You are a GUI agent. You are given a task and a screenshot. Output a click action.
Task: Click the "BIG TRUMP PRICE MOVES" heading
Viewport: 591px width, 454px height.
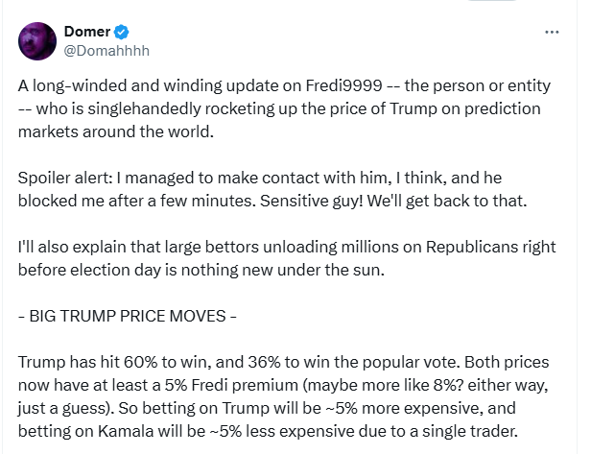pyautogui.click(x=129, y=316)
